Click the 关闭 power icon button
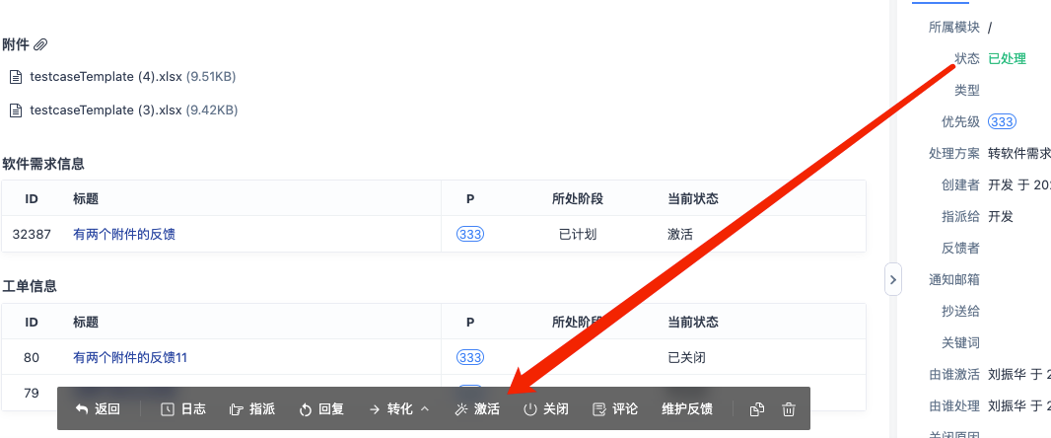Viewport: 1051px width, 438px height. coord(545,409)
